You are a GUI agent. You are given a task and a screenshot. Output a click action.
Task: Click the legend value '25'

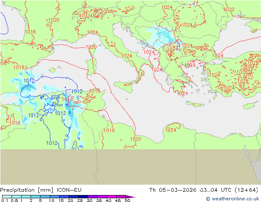click(80, 200)
